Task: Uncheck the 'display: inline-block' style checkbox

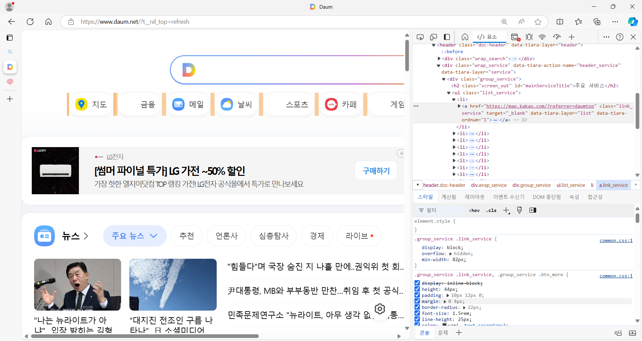Action: pyautogui.click(x=417, y=283)
